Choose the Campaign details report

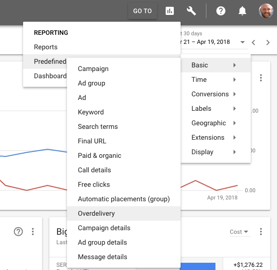(x=124, y=228)
